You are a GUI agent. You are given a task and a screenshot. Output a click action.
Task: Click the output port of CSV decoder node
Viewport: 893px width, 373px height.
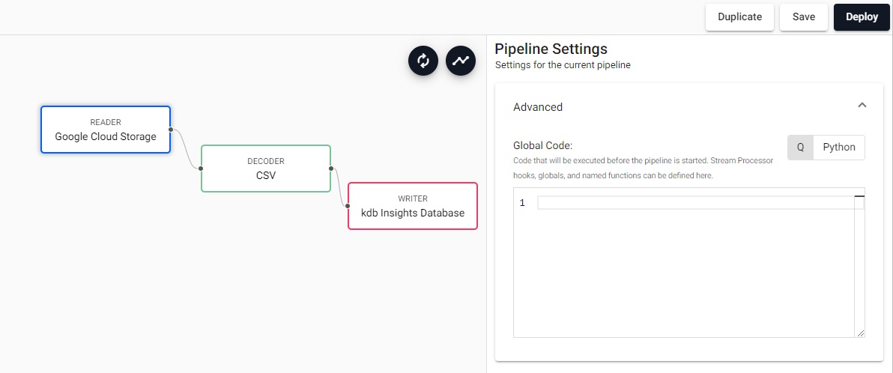tap(331, 169)
